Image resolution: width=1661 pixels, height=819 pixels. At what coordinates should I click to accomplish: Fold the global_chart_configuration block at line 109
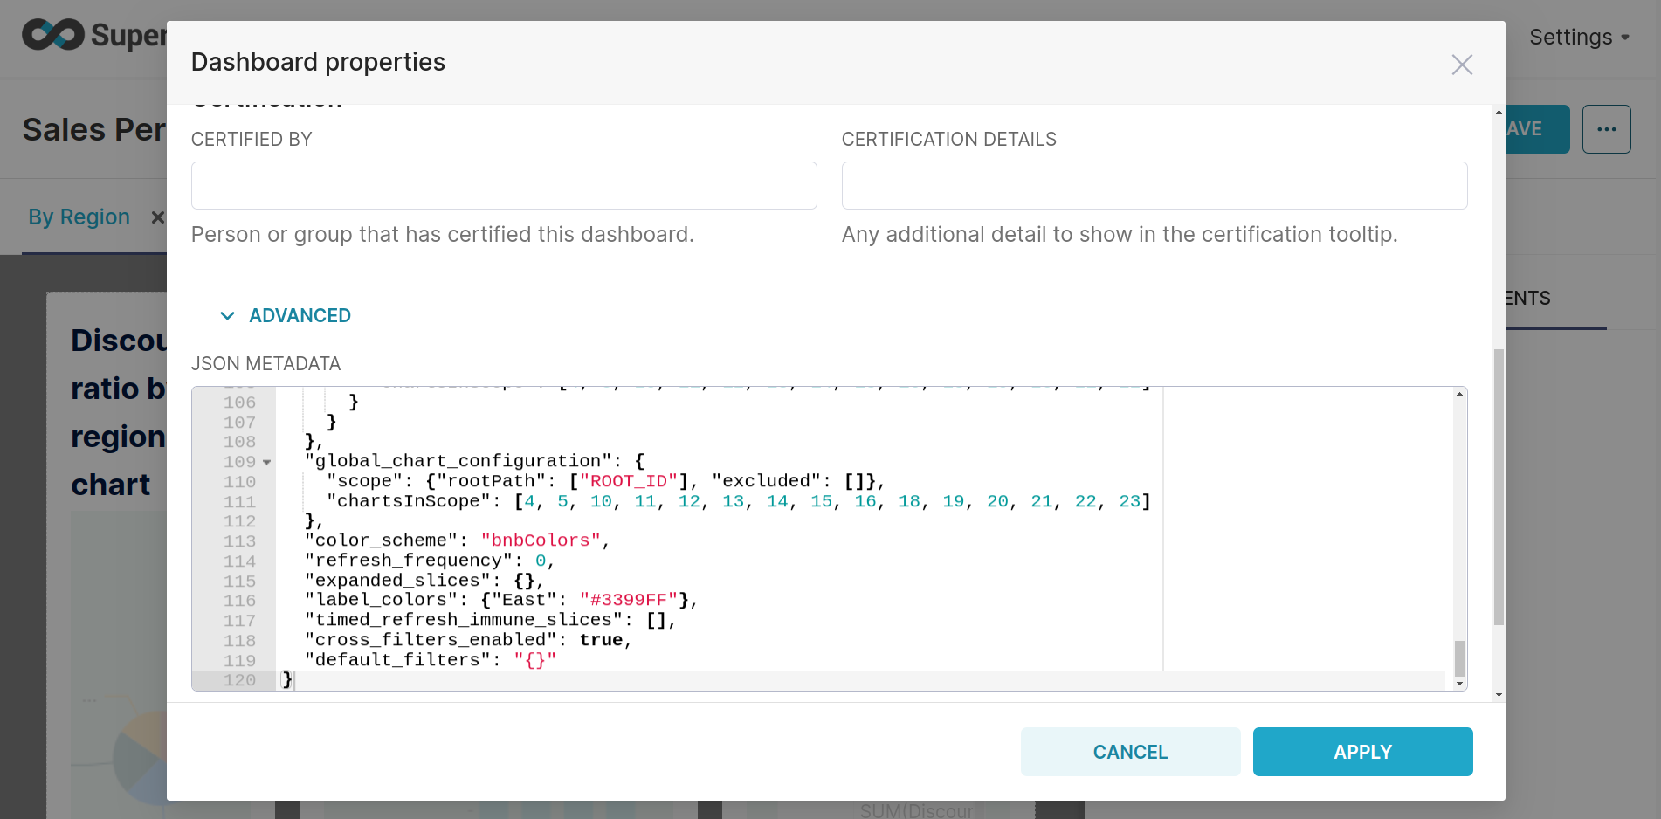click(267, 462)
